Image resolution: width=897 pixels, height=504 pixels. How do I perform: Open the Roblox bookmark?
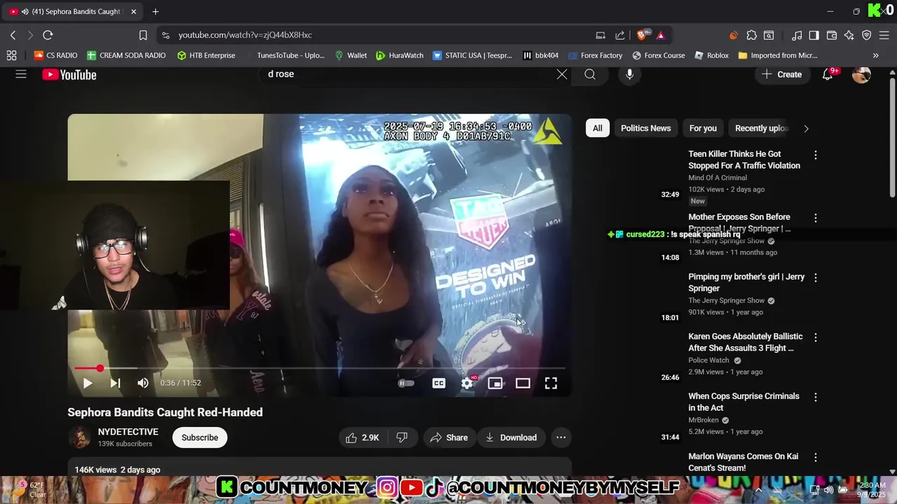tap(711, 55)
